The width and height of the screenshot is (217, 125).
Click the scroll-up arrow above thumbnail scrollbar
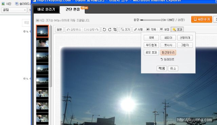pos(51,25)
